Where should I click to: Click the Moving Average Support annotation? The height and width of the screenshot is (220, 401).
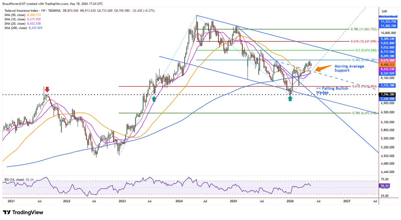[x=349, y=68]
